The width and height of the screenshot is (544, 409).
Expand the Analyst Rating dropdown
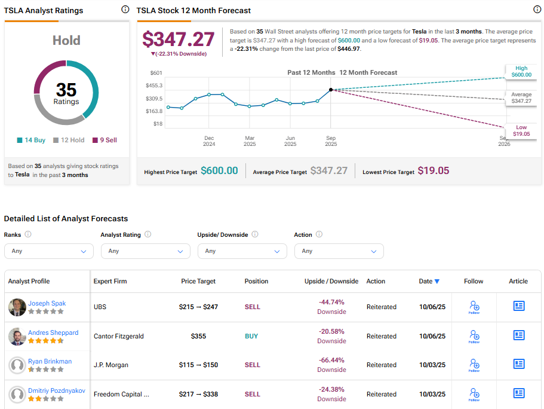coord(146,251)
